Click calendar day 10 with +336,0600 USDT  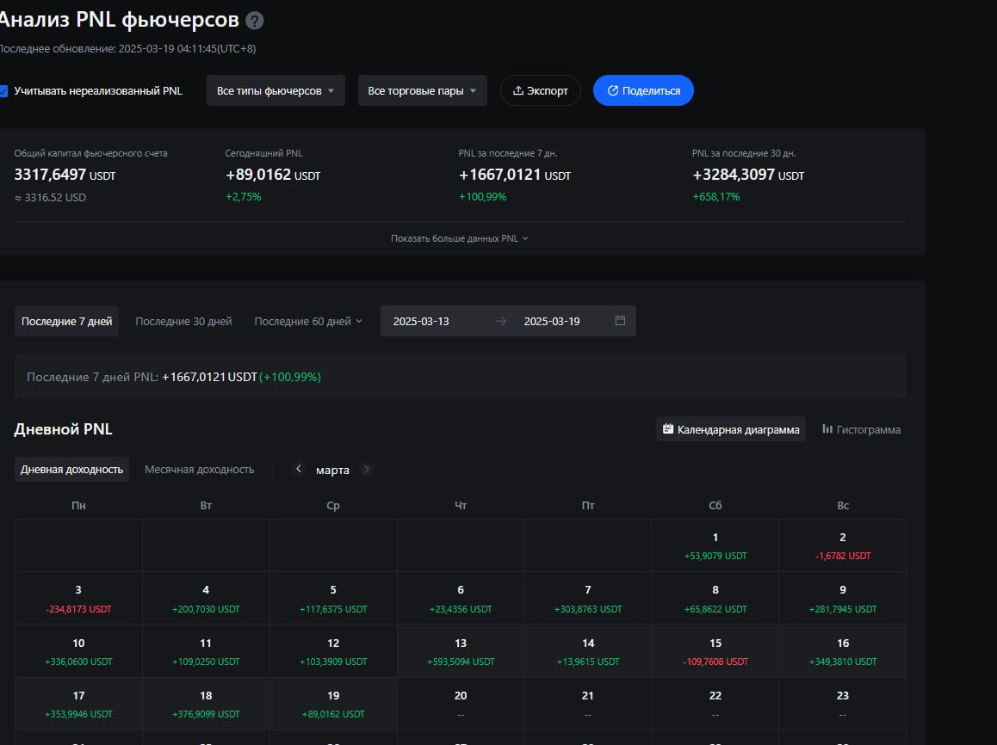point(79,651)
